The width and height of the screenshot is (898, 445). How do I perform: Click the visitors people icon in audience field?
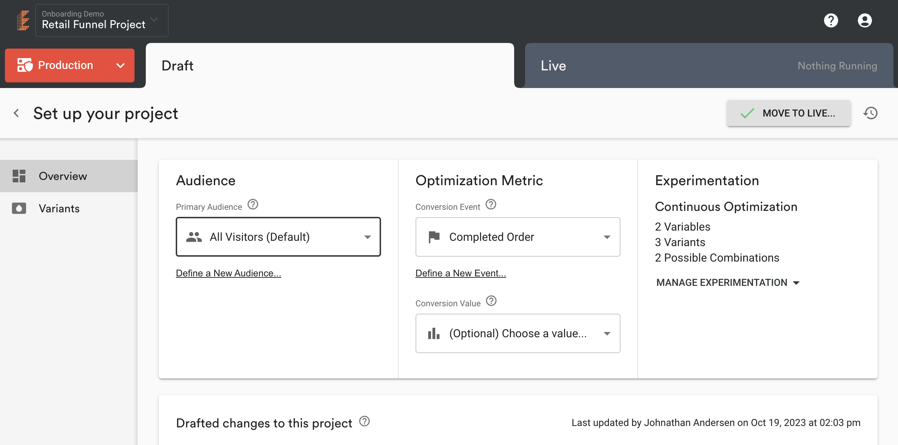[194, 237]
